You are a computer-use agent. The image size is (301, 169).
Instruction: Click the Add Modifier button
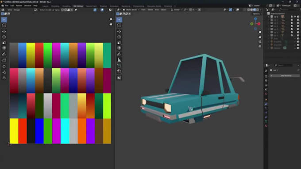(x=285, y=76)
